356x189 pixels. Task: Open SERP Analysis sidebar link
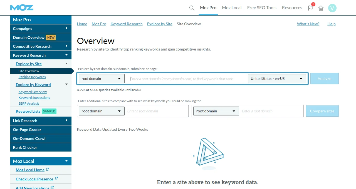[x=29, y=104]
